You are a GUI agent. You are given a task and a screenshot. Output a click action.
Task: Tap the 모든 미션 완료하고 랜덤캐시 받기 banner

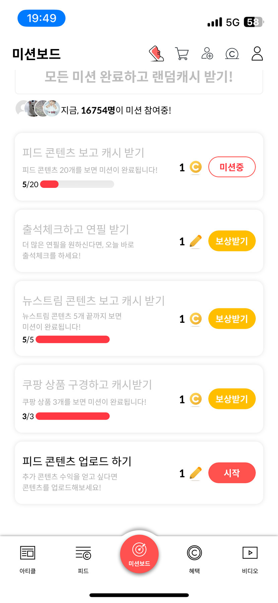pyautogui.click(x=139, y=77)
